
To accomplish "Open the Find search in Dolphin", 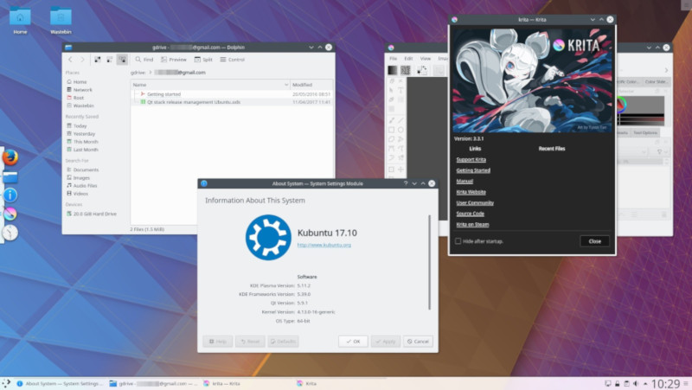I will tap(144, 60).
